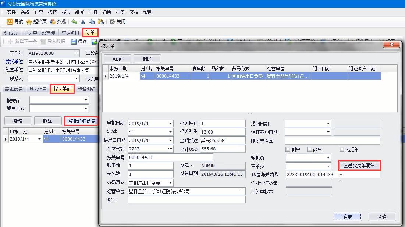
Task: Open the 进出口日期 date picker dropdown
Action: coord(170,141)
